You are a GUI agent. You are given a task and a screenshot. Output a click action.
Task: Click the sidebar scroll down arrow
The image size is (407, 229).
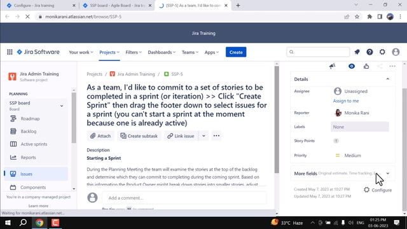point(74,189)
